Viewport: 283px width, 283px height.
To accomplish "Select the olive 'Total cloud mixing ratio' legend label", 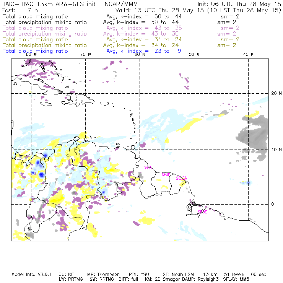I will coord(35,39).
